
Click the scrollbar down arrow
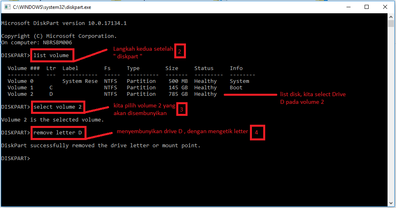pos(391,203)
